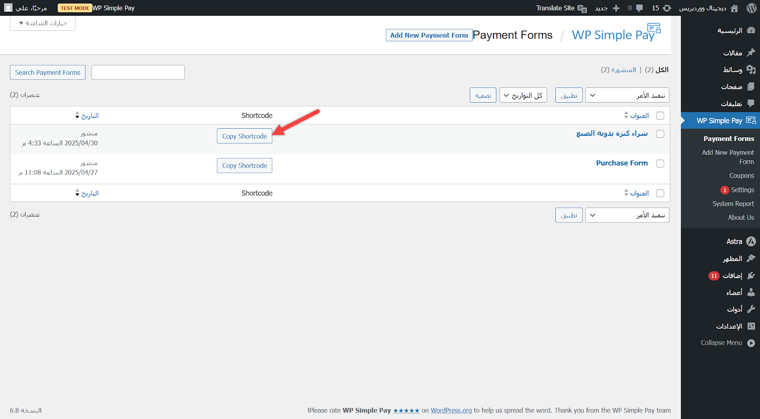Image resolution: width=760 pixels, height=419 pixels.
Task: Tick the select-all checkbox in table footer
Action: pos(660,193)
